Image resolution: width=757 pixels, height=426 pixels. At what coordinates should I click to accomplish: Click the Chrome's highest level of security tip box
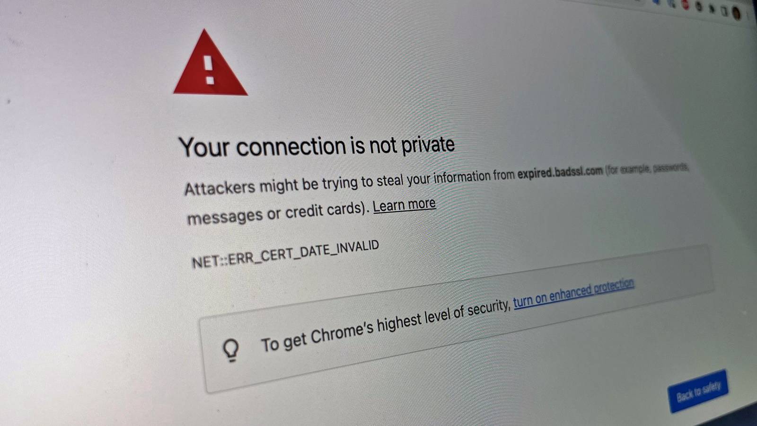(457, 319)
